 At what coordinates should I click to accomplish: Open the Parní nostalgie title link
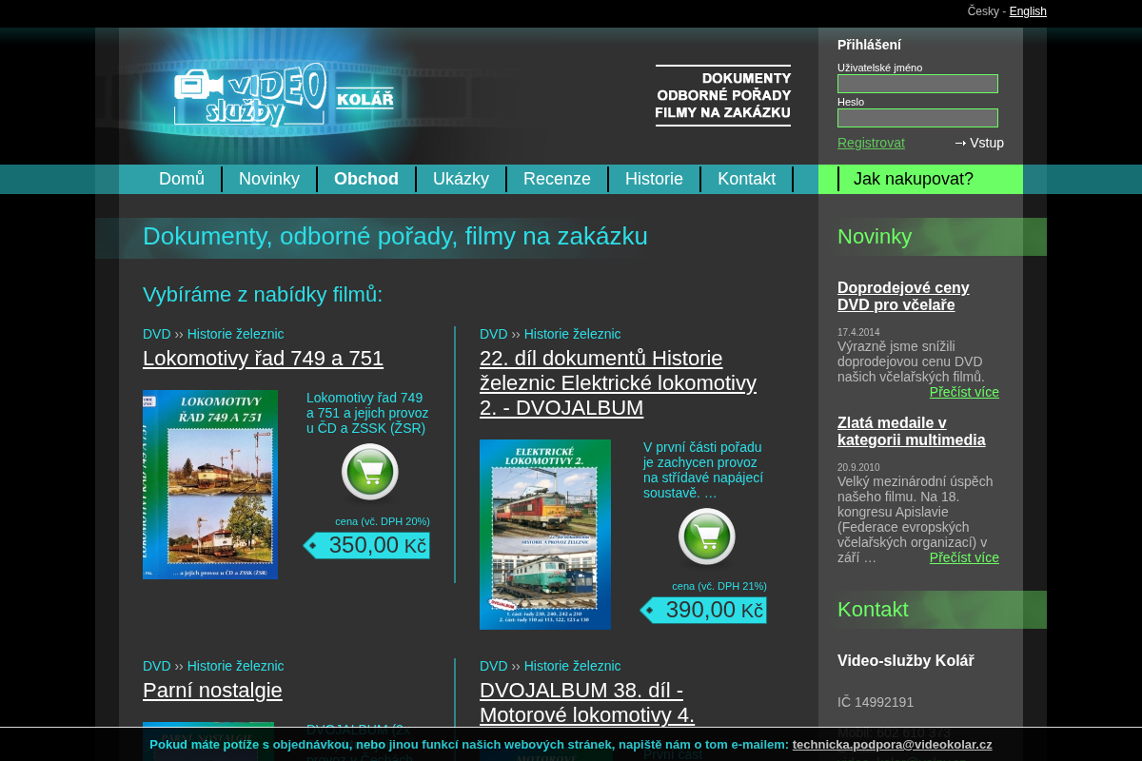212,691
